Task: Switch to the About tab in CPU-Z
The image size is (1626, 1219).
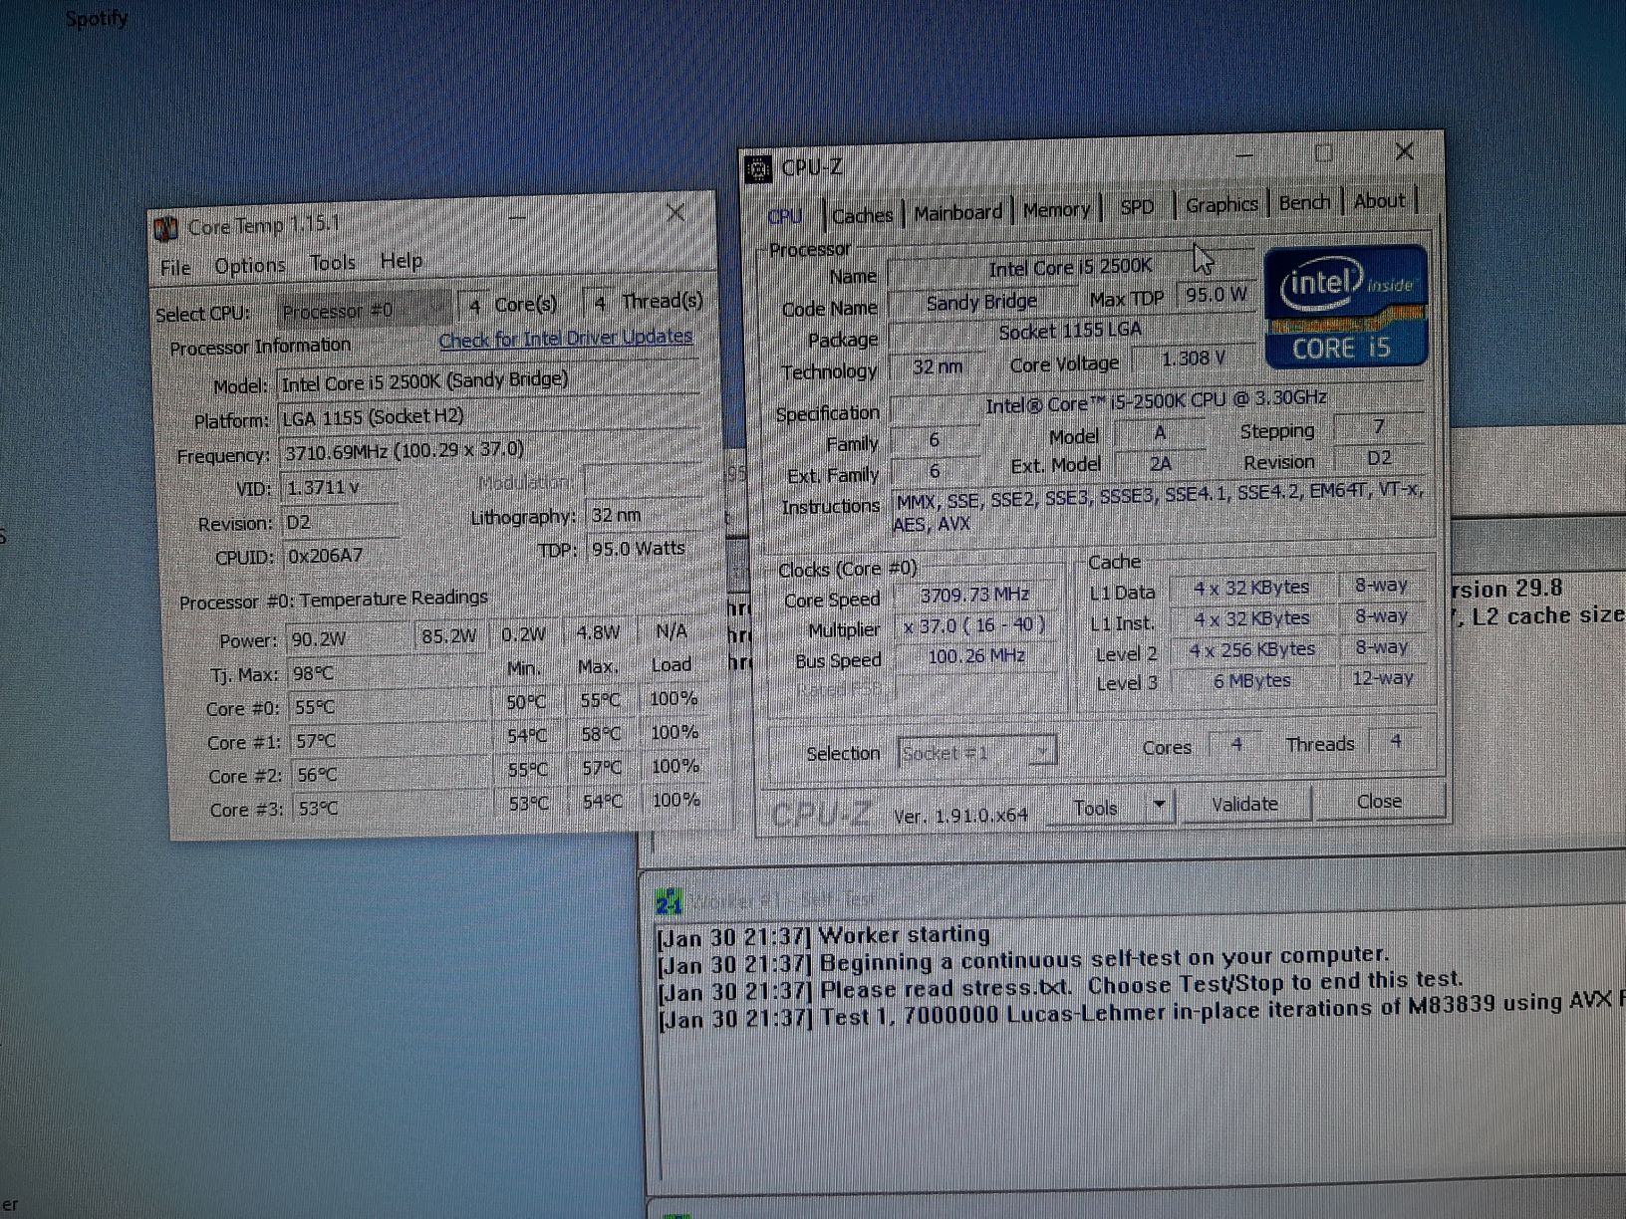Action: (1380, 200)
